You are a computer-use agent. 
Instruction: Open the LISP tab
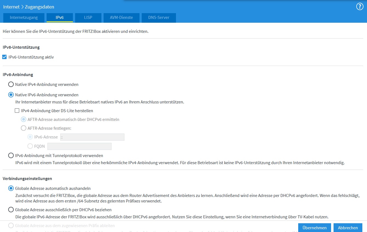click(88, 18)
